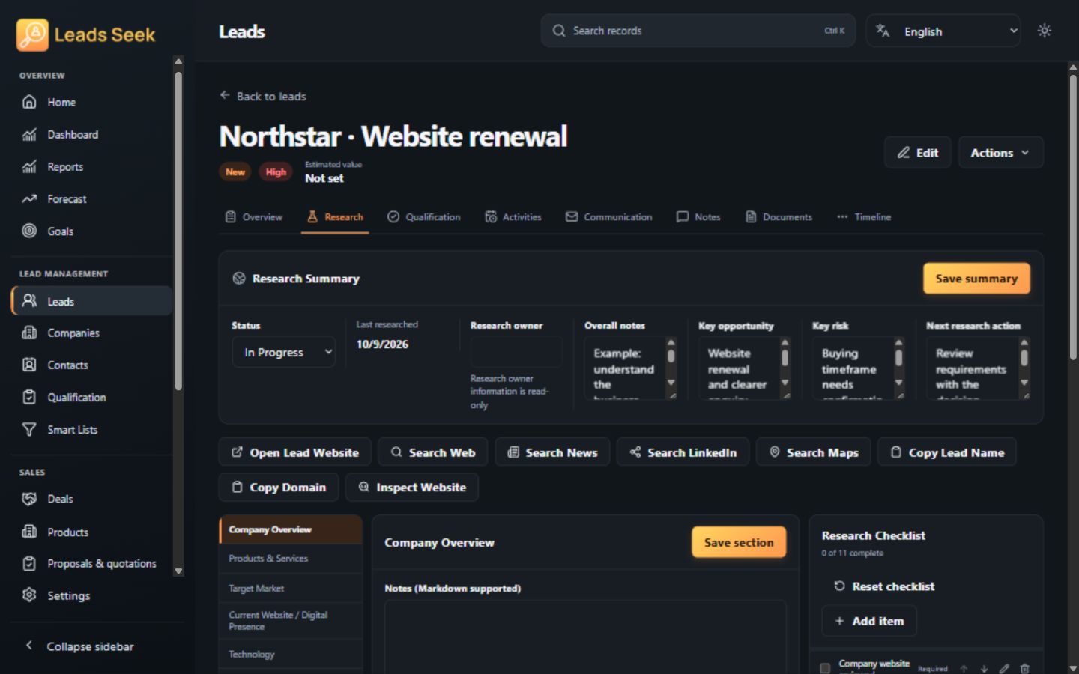1079x674 pixels.
Task: Open Companies via its building icon
Action: (x=29, y=333)
